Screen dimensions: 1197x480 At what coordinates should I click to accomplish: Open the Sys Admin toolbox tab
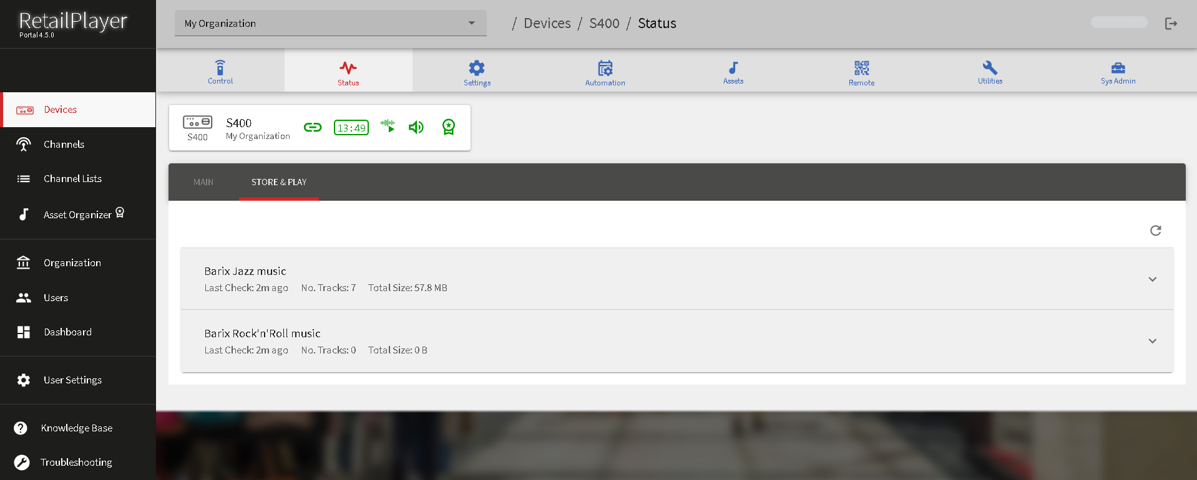tap(1118, 72)
